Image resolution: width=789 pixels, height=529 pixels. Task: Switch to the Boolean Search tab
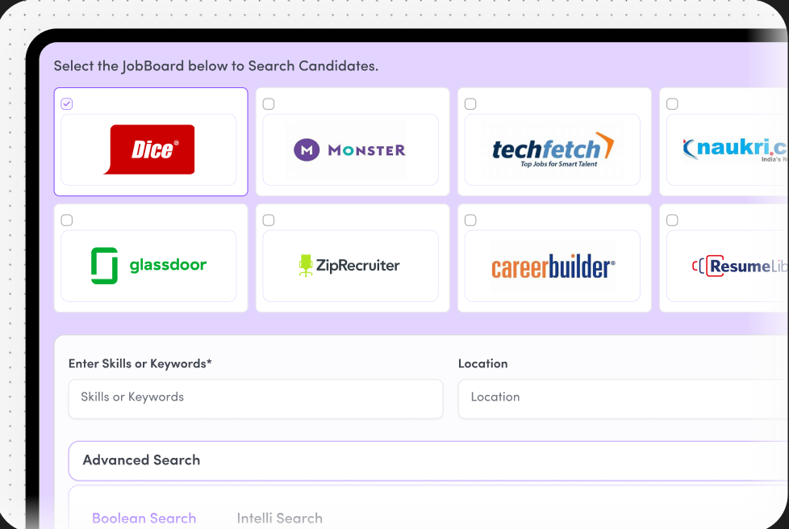point(144,518)
